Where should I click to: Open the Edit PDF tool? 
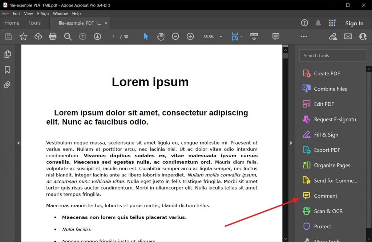[x=326, y=104]
